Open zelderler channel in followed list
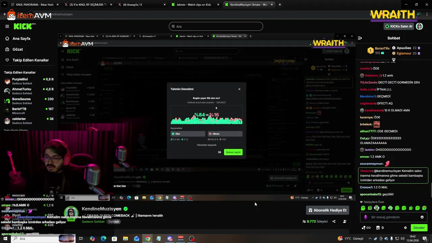This screenshot has width=432, height=243. pyautogui.click(x=29, y=121)
